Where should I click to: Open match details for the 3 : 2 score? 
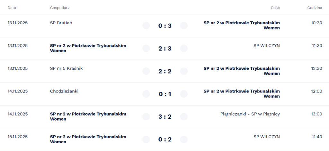165,117
